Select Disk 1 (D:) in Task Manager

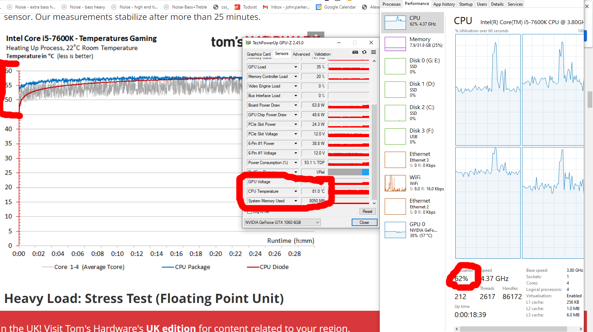tap(413, 90)
